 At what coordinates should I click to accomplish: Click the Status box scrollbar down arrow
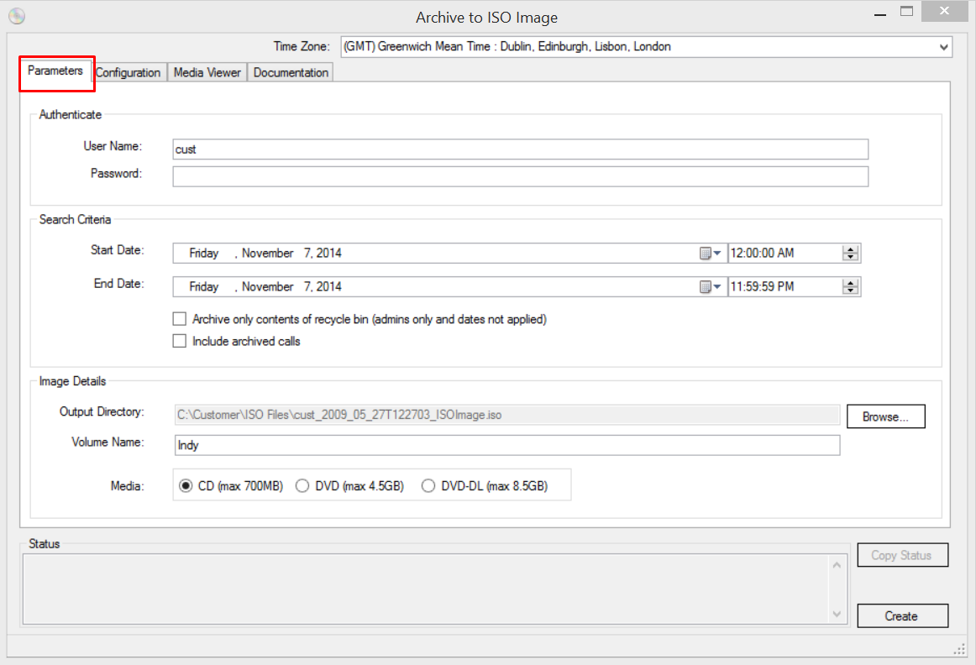click(837, 615)
